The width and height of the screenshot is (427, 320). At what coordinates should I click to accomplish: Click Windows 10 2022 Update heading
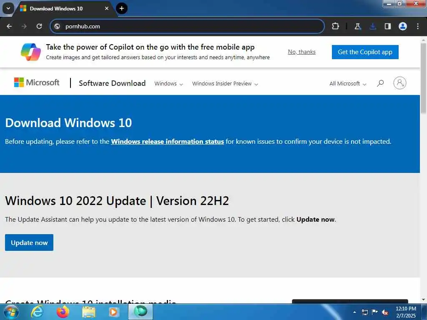tap(117, 201)
